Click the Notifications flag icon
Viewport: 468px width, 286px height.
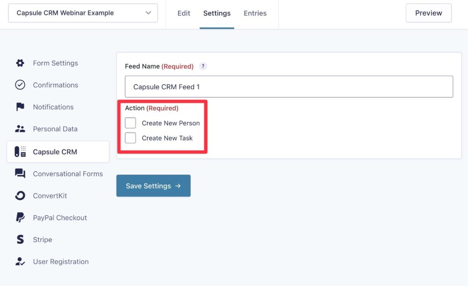tap(20, 106)
